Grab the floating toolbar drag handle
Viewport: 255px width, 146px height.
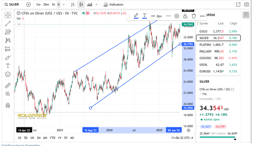(129, 16)
